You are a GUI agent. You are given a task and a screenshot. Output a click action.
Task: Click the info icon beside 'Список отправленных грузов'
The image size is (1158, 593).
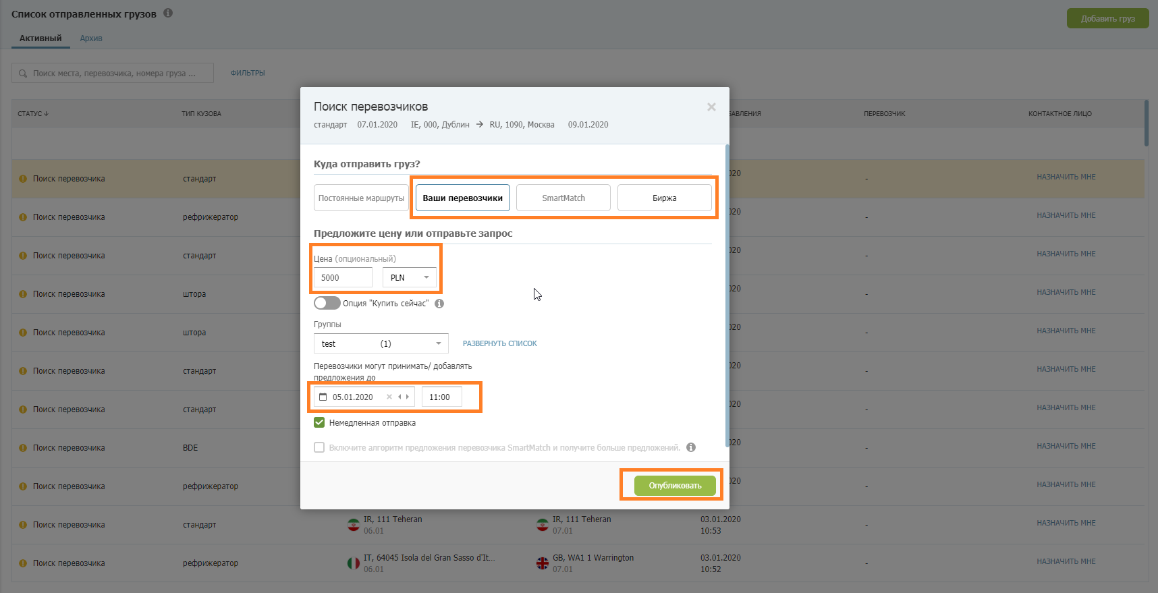click(x=168, y=13)
